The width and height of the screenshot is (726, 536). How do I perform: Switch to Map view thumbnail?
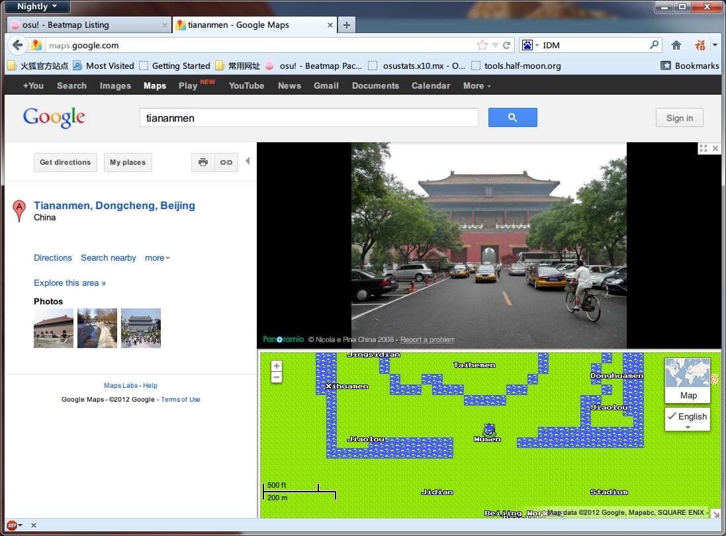(x=688, y=380)
